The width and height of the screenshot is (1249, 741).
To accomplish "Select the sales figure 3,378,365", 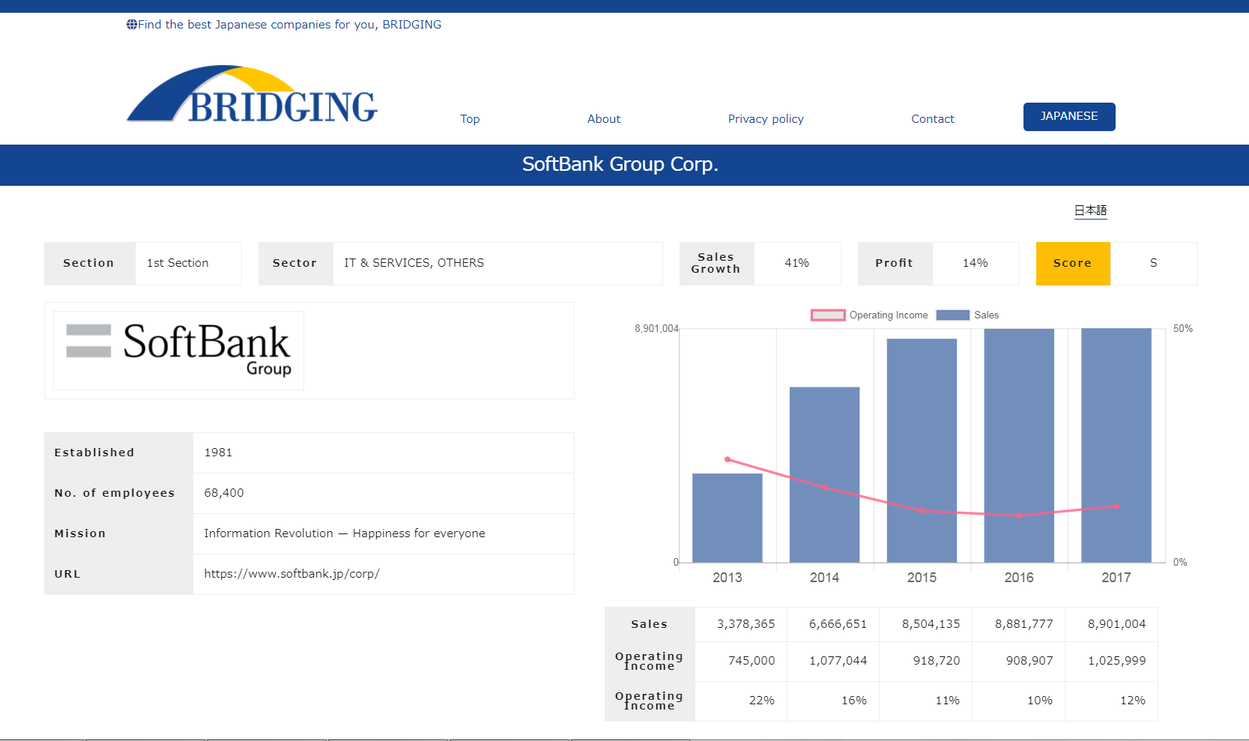I will coord(746,624).
